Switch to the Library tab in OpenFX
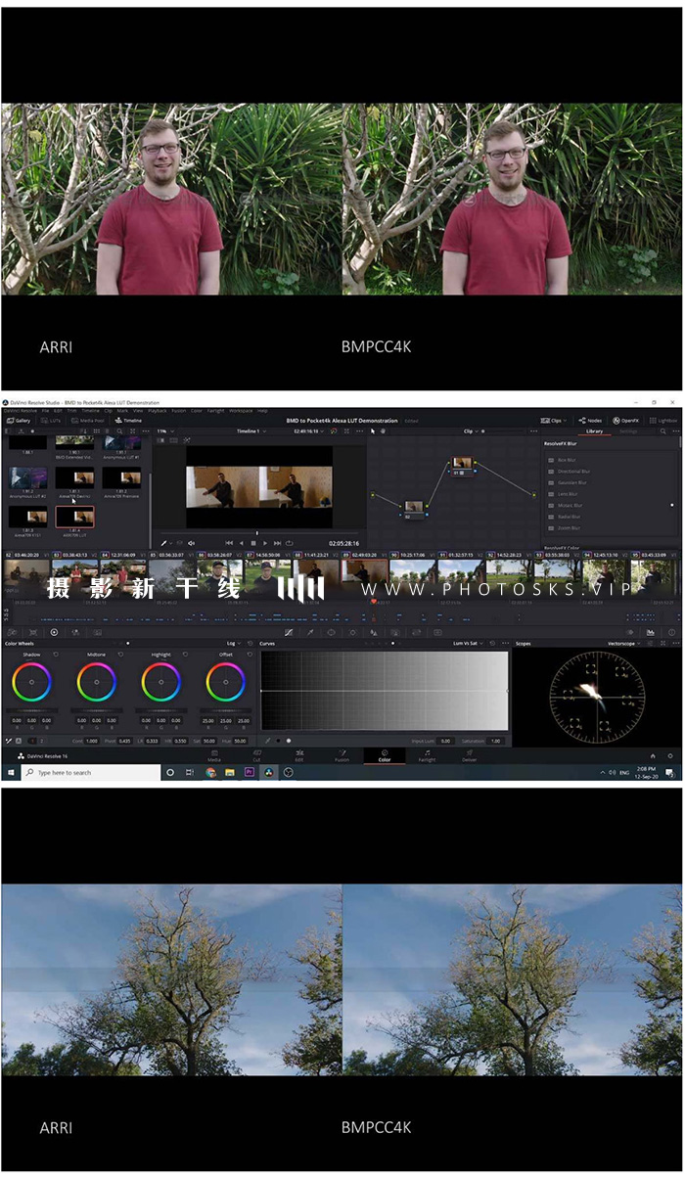This screenshot has width=685, height=1178. pos(595,431)
